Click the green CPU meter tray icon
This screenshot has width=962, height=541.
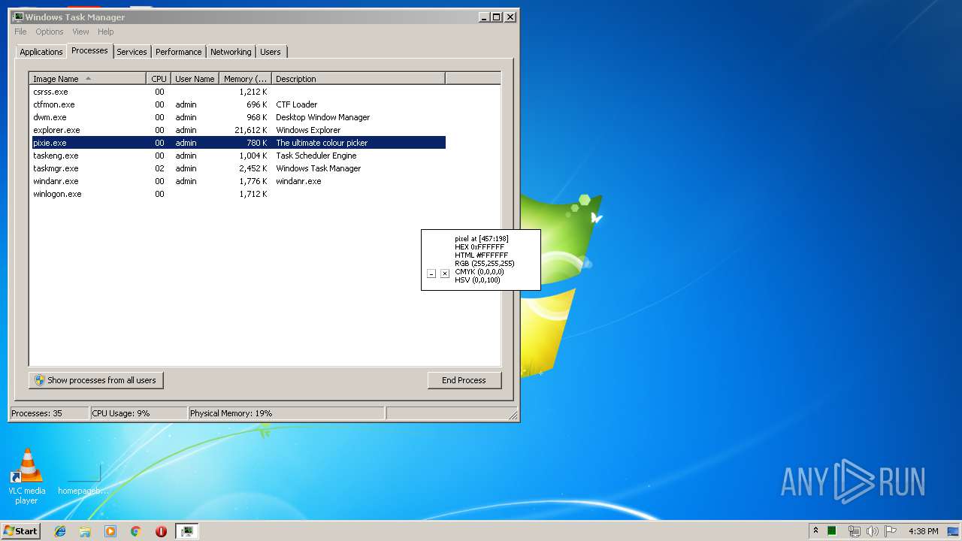coord(832,531)
